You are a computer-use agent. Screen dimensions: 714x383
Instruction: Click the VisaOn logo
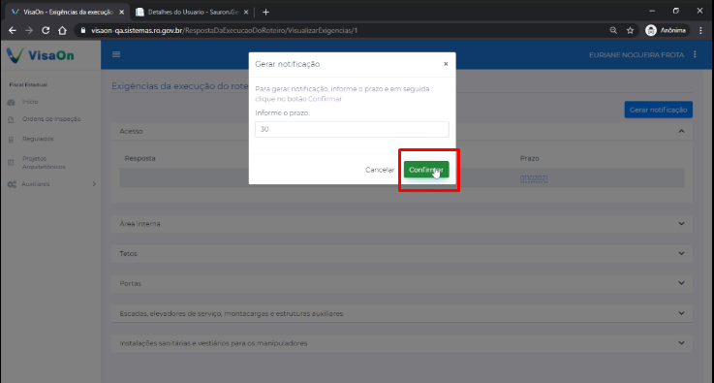[40, 55]
